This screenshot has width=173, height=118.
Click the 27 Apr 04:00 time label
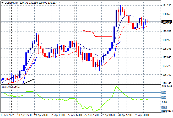[108, 115]
